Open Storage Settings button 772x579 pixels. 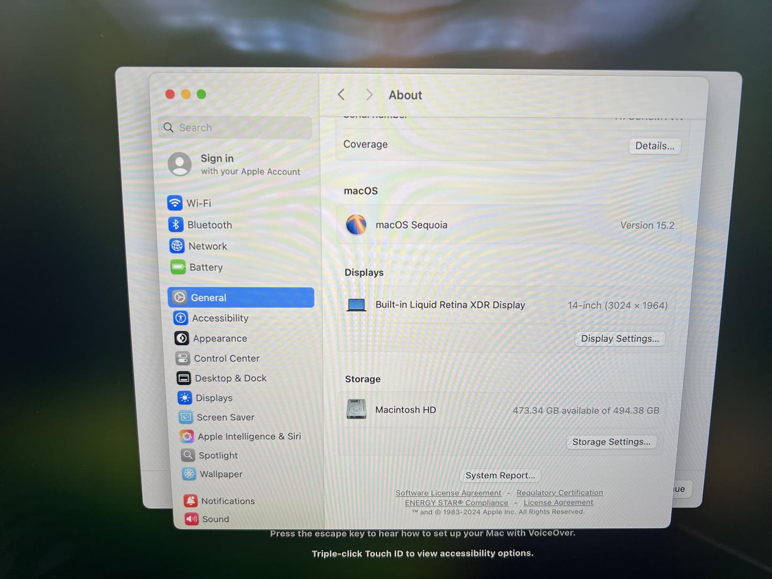coord(611,442)
